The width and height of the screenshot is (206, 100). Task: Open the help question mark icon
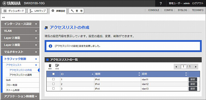click(161, 3)
